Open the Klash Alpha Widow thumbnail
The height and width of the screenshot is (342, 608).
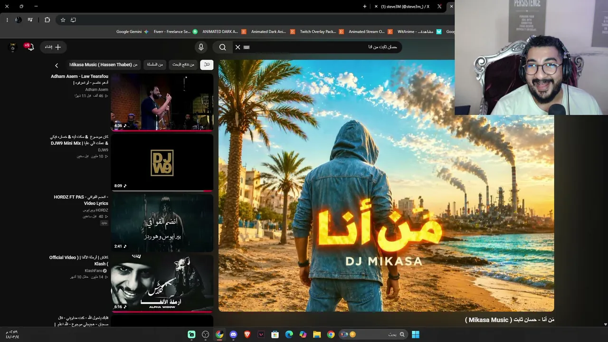(162, 284)
